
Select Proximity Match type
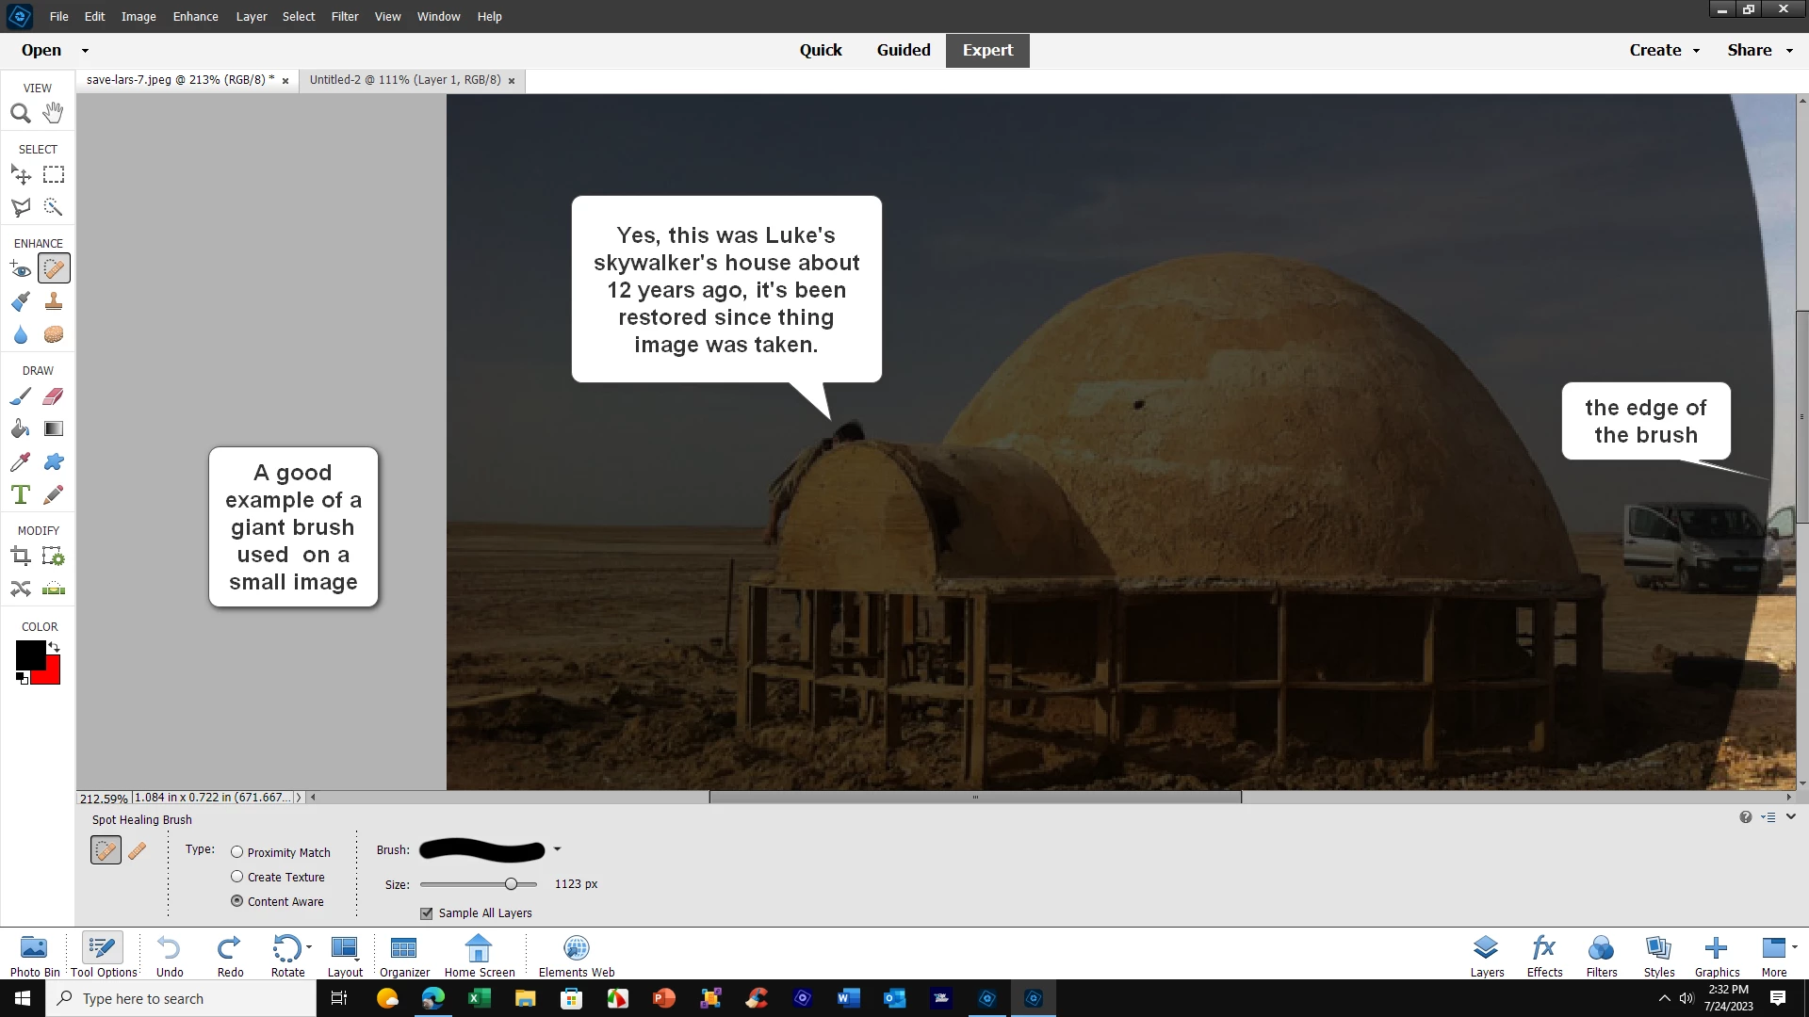[237, 852]
